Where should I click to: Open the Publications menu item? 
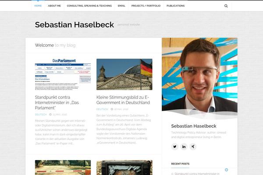coord(176,6)
